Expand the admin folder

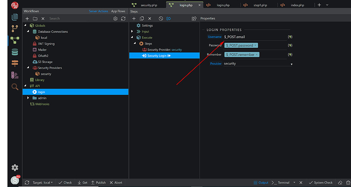click(28, 98)
